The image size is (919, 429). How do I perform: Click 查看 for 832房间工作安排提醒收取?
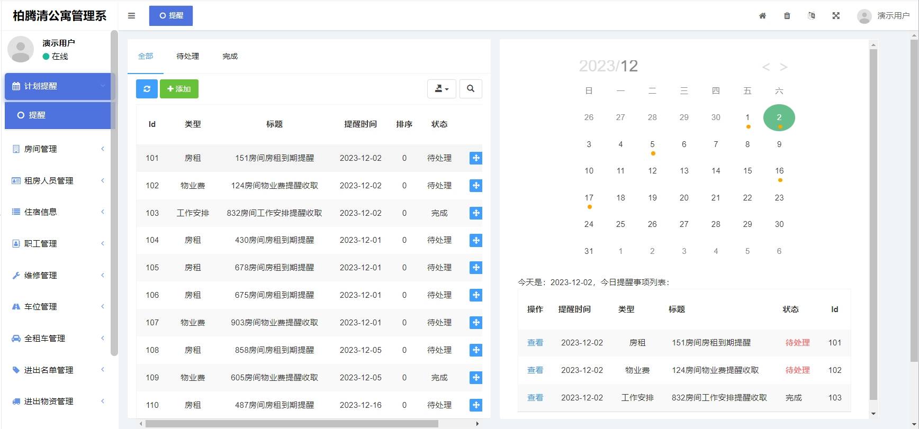(535, 398)
